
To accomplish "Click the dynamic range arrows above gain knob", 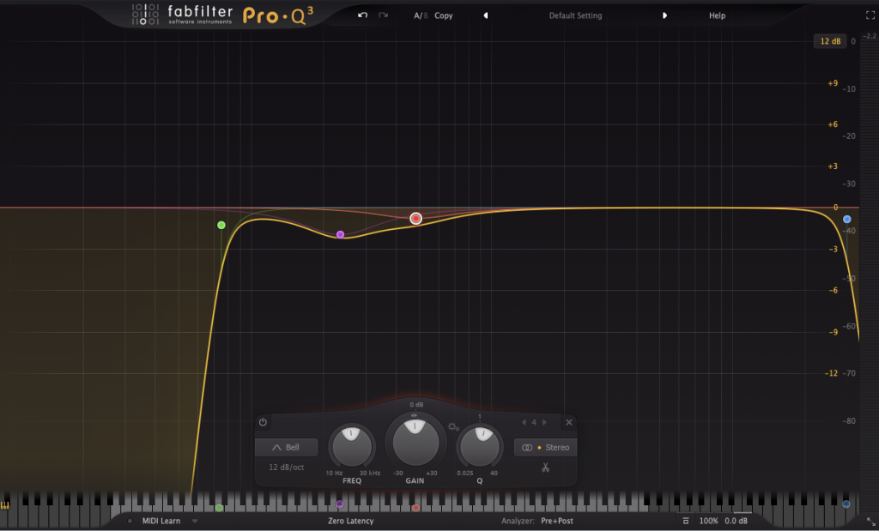I will click(x=415, y=415).
